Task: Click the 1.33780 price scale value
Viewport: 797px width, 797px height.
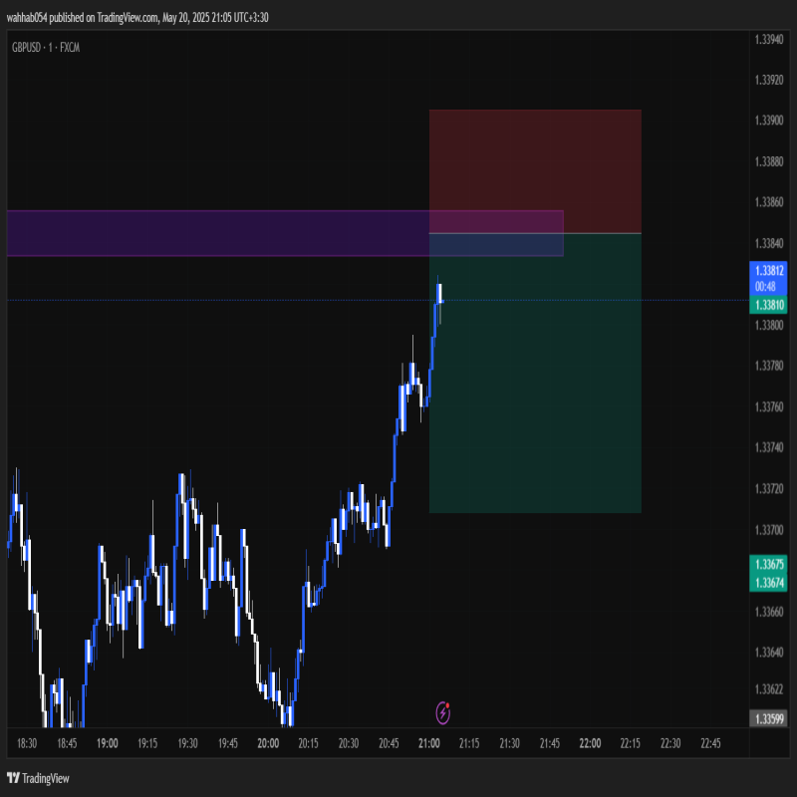Action: coord(768,366)
